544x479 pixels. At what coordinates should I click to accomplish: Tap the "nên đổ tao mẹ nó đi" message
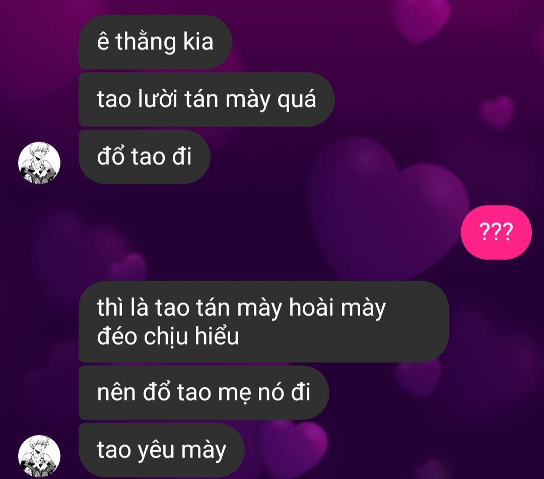[x=203, y=393]
